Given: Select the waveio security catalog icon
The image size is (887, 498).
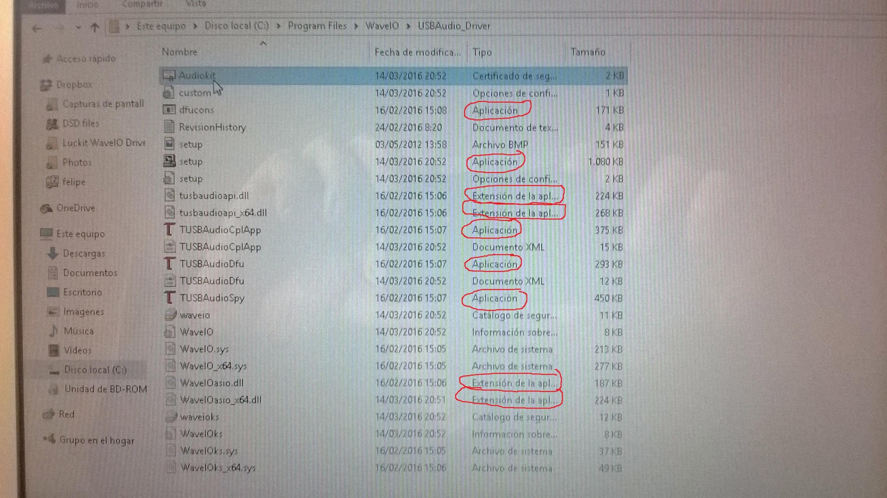Looking at the screenshot, I should click(x=170, y=315).
